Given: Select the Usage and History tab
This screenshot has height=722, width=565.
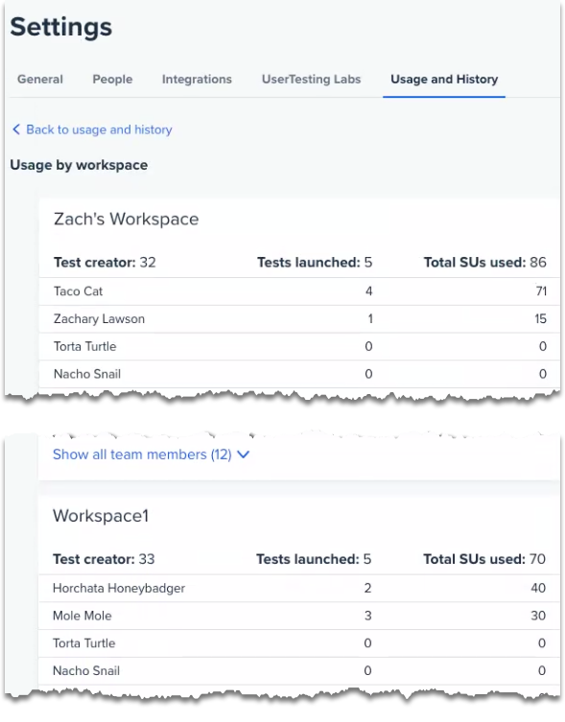Looking at the screenshot, I should (x=444, y=80).
